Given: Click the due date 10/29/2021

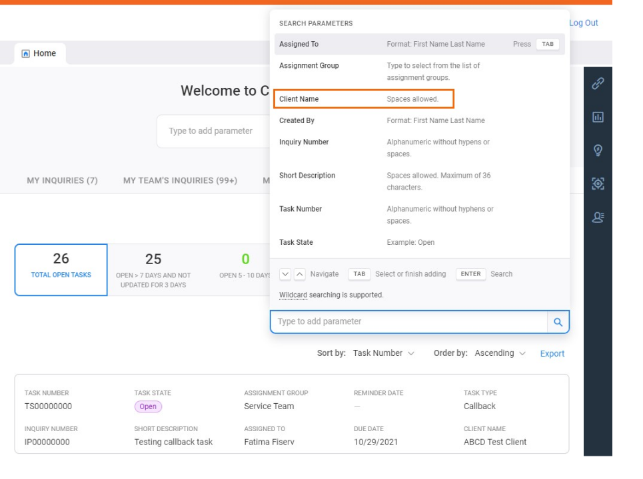Looking at the screenshot, I should click(x=376, y=442).
